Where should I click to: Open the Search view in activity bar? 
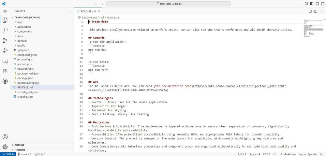coord(5,30)
